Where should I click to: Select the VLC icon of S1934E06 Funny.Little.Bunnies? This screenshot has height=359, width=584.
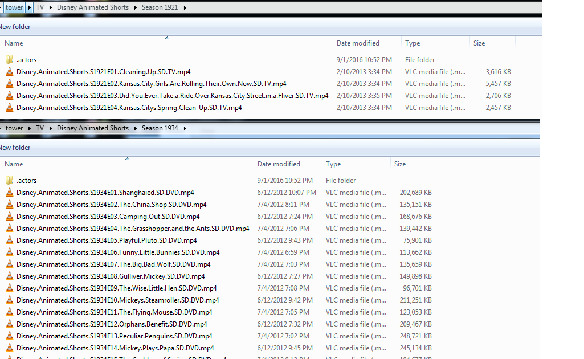pyautogui.click(x=10, y=252)
